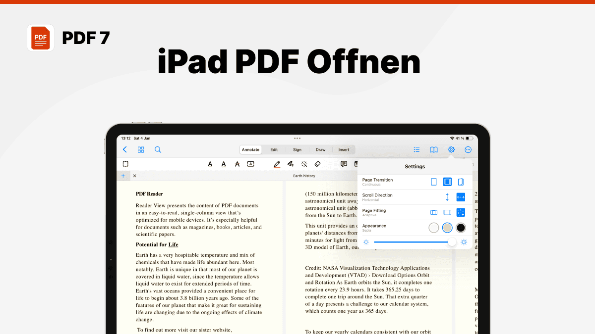Click the bright brightness sun icon

[x=464, y=242]
